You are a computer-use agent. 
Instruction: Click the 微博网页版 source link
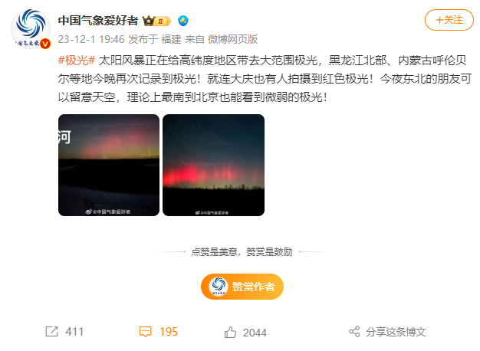coord(232,39)
